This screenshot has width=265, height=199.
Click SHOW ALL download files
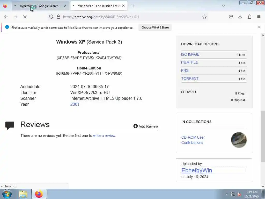click(189, 92)
